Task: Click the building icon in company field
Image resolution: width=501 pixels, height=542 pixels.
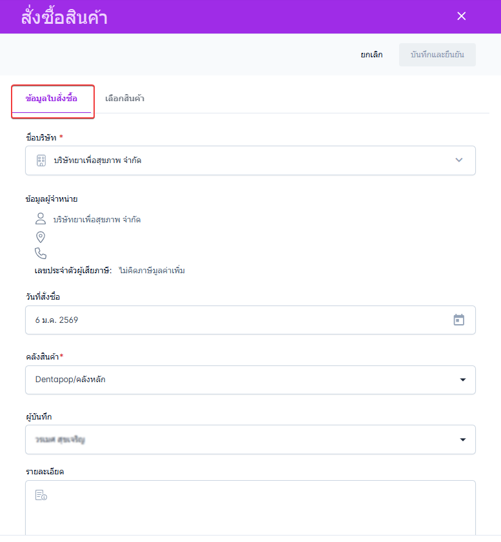Action: coord(41,160)
